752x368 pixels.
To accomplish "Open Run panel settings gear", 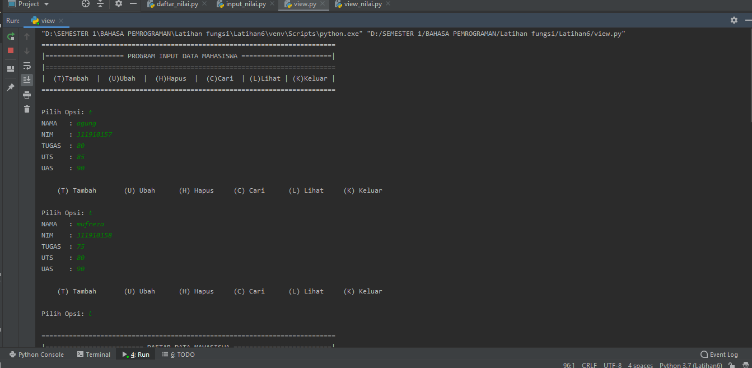I will tap(734, 20).
